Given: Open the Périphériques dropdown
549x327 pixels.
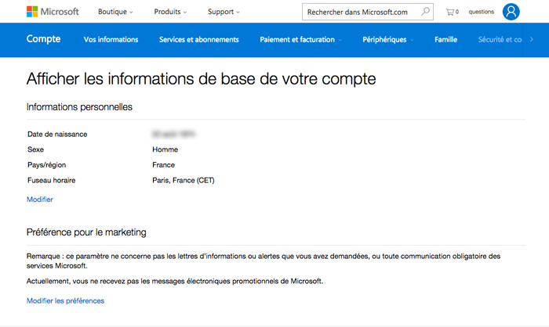Looking at the screenshot, I should click(388, 40).
